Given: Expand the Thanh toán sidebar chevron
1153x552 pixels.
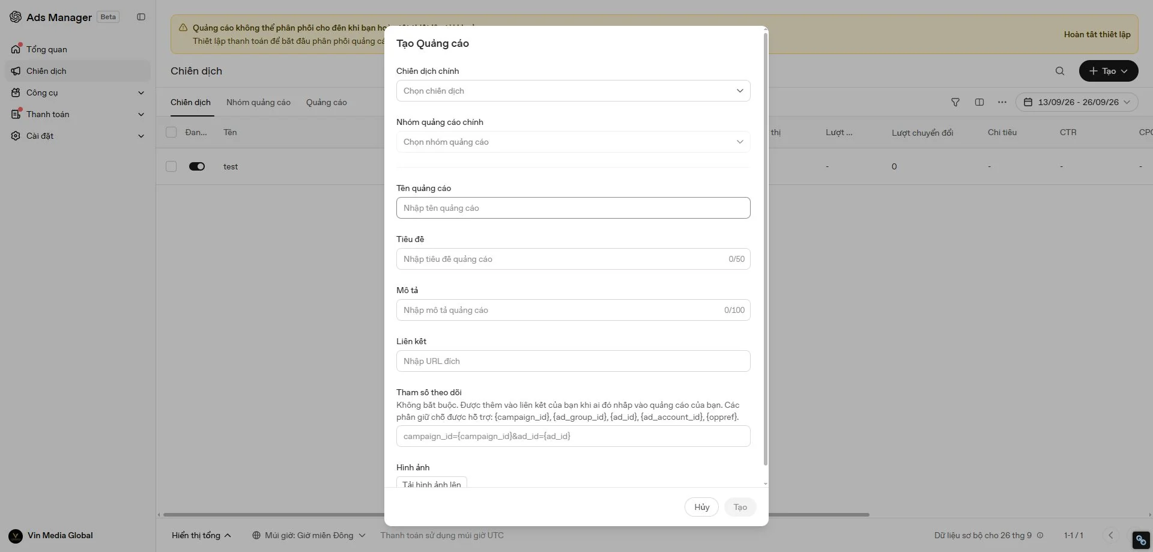Looking at the screenshot, I should coord(141,114).
